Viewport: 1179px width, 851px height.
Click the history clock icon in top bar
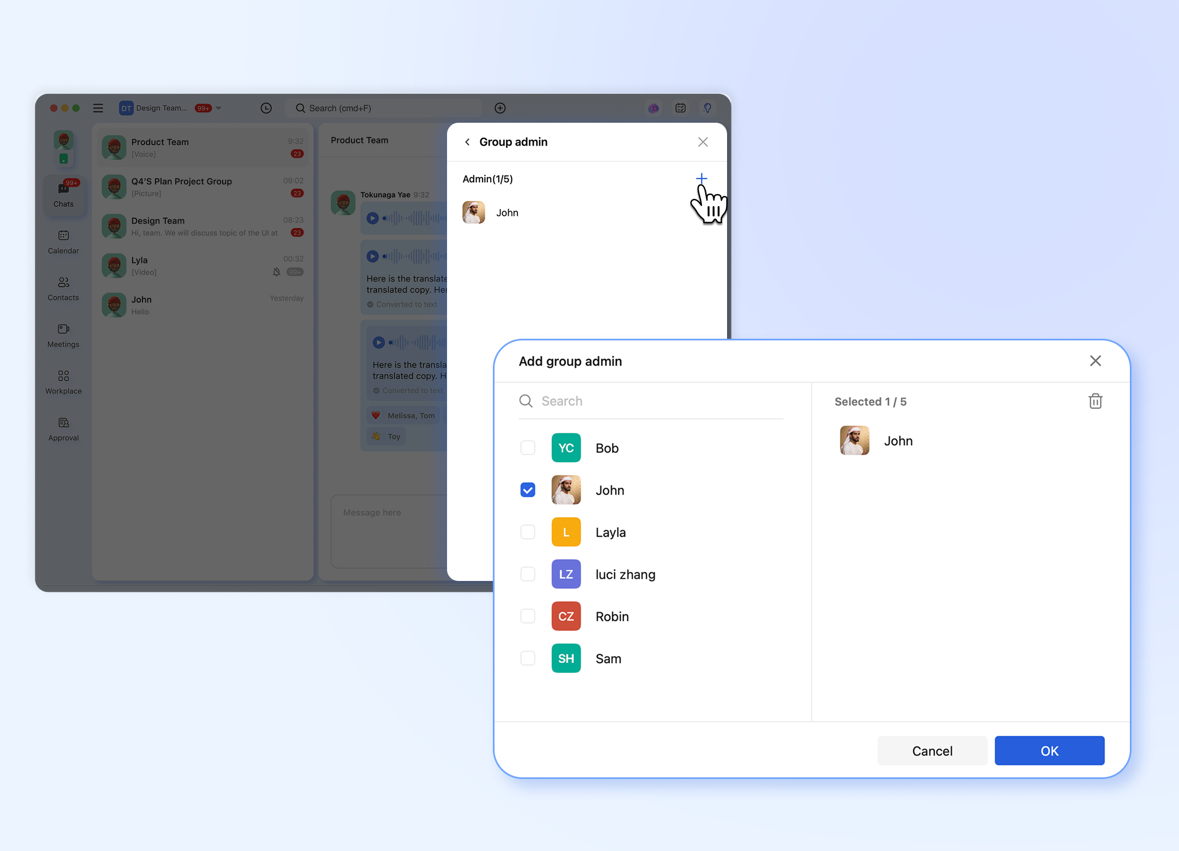click(x=266, y=108)
